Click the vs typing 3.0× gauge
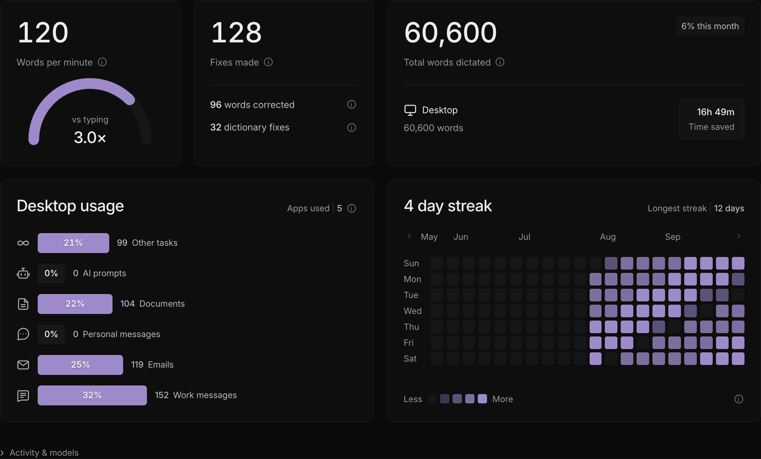Image resolution: width=761 pixels, height=459 pixels. pos(90,112)
